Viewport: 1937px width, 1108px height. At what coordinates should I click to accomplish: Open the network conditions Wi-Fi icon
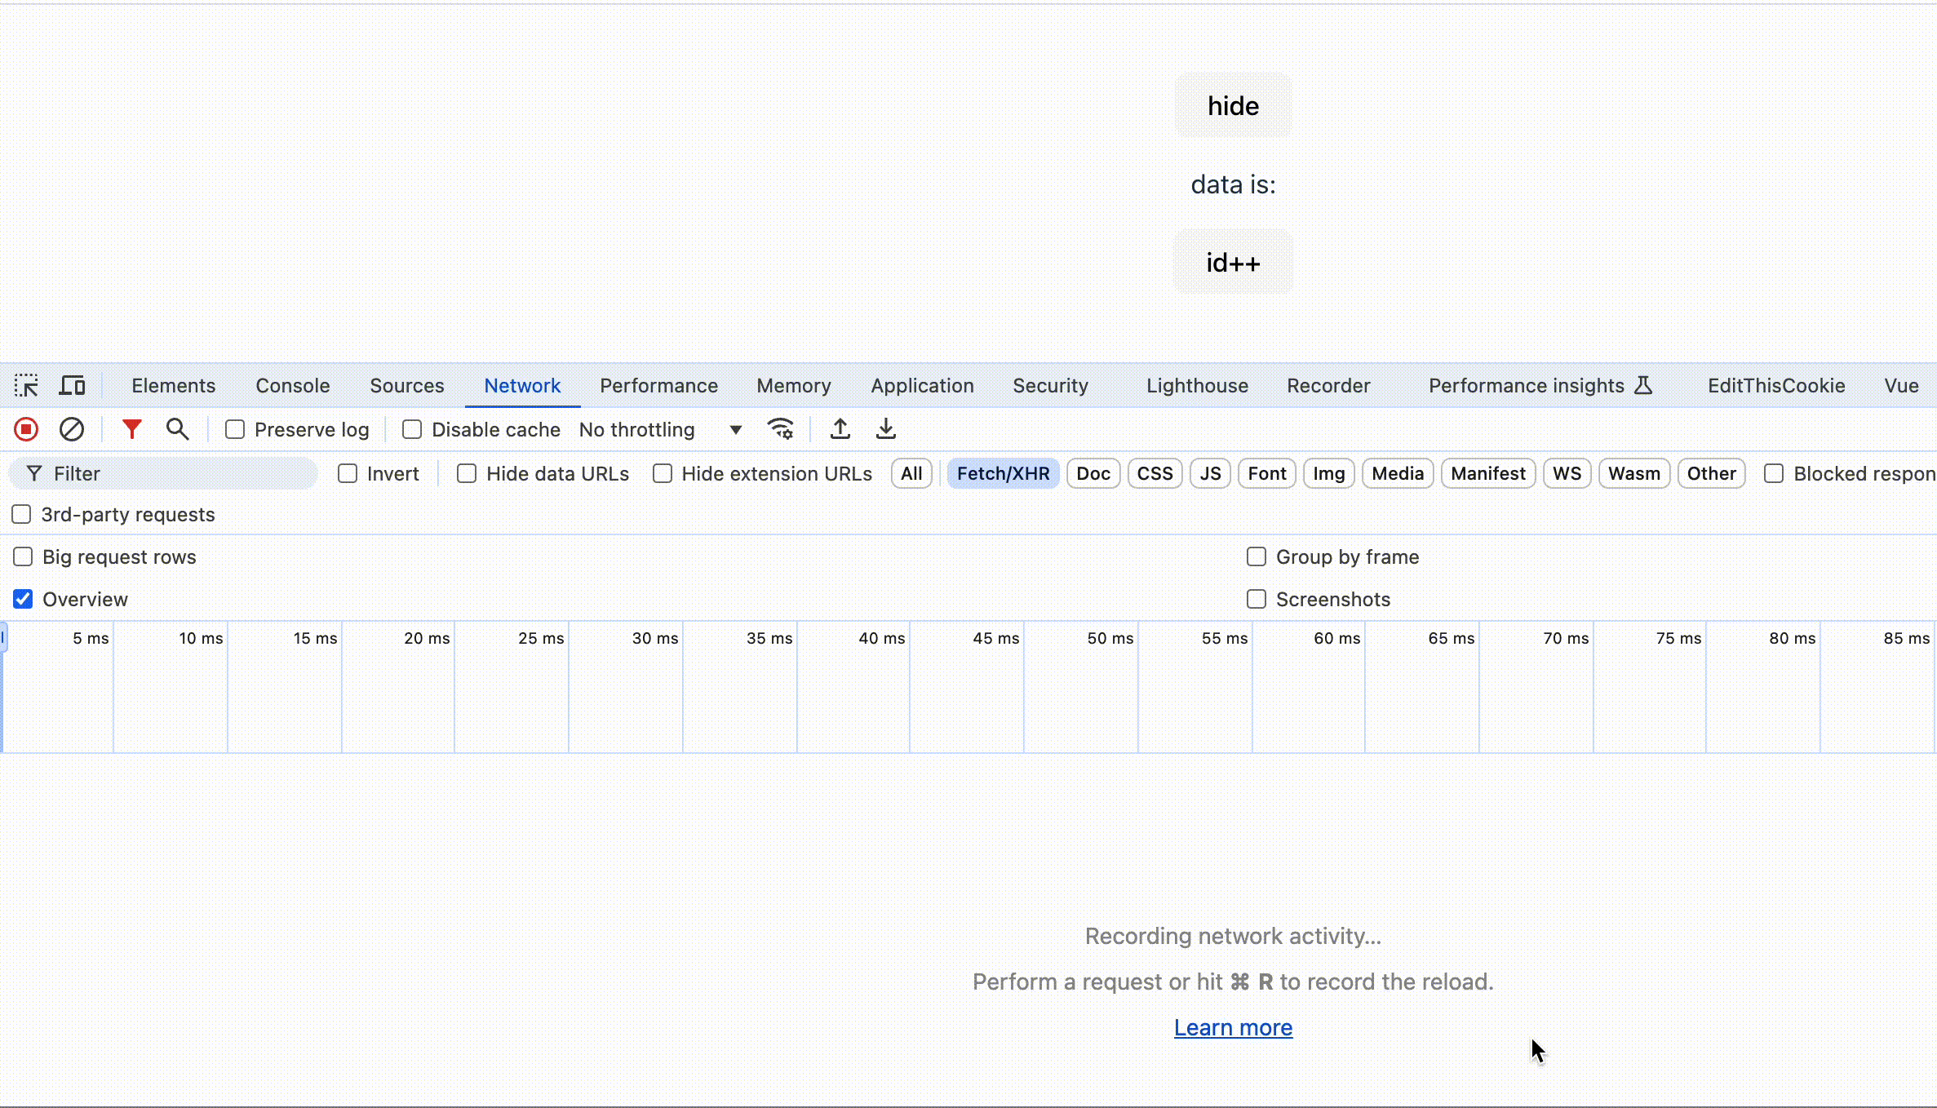click(780, 429)
